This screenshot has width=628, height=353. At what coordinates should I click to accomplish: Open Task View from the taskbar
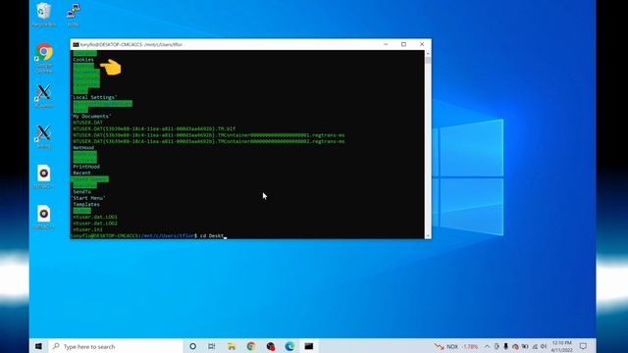coord(212,346)
